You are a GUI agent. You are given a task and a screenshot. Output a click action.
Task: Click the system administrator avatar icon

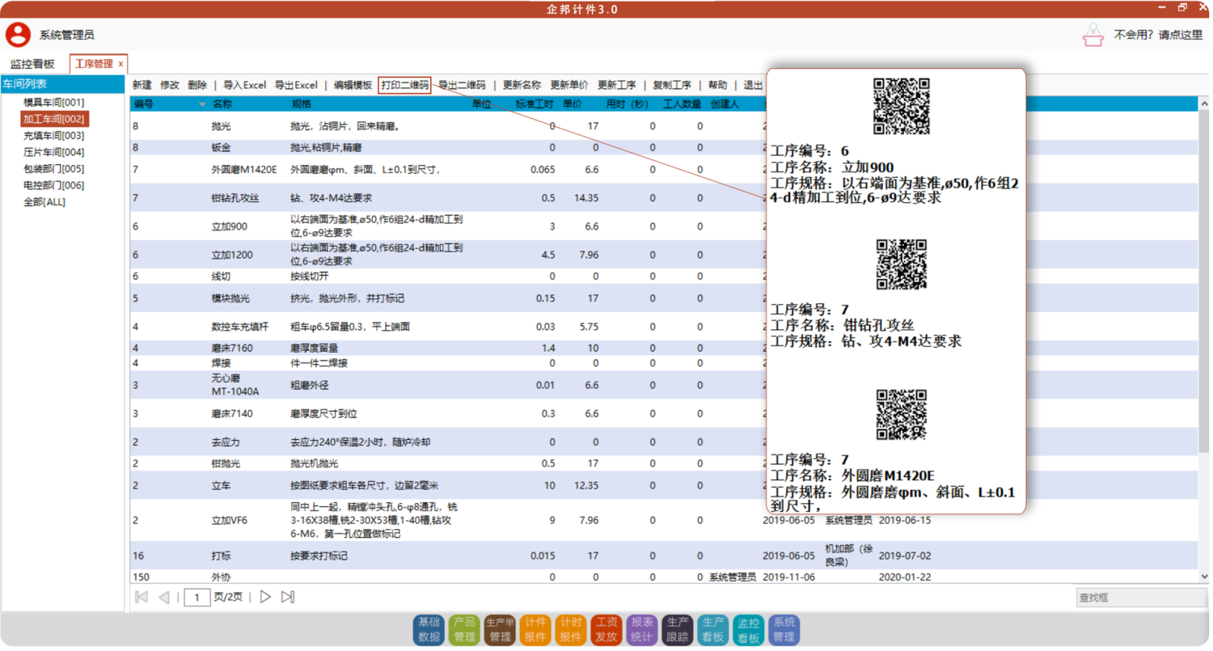[18, 35]
